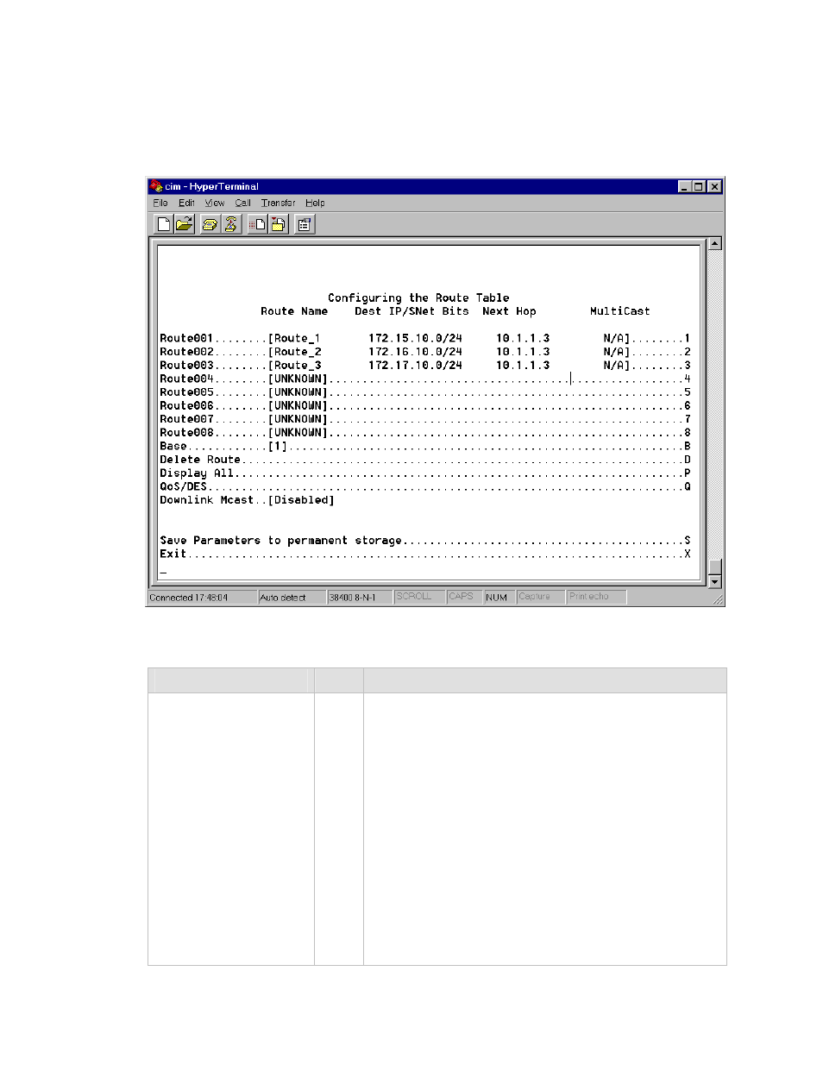Click Save Parameters to permanent storage
The image size is (823, 1065).
tap(425, 541)
